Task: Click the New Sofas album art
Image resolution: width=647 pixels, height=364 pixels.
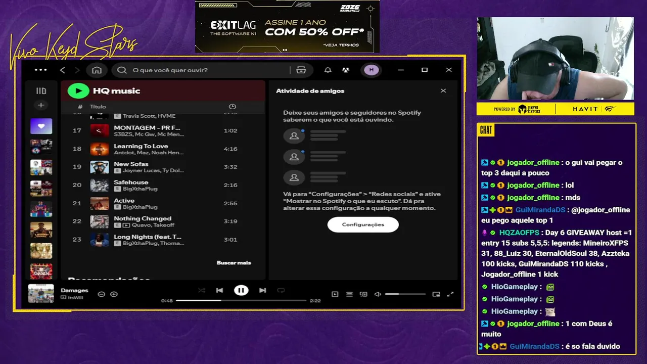Action: tap(100, 167)
